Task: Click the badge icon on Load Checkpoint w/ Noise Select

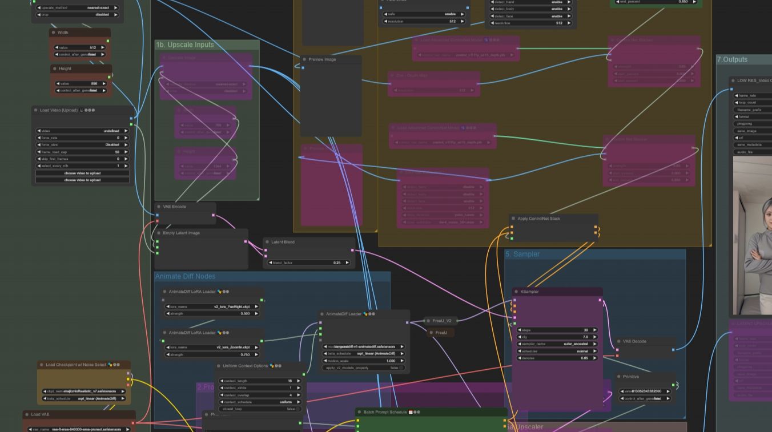Action: pyautogui.click(x=110, y=365)
